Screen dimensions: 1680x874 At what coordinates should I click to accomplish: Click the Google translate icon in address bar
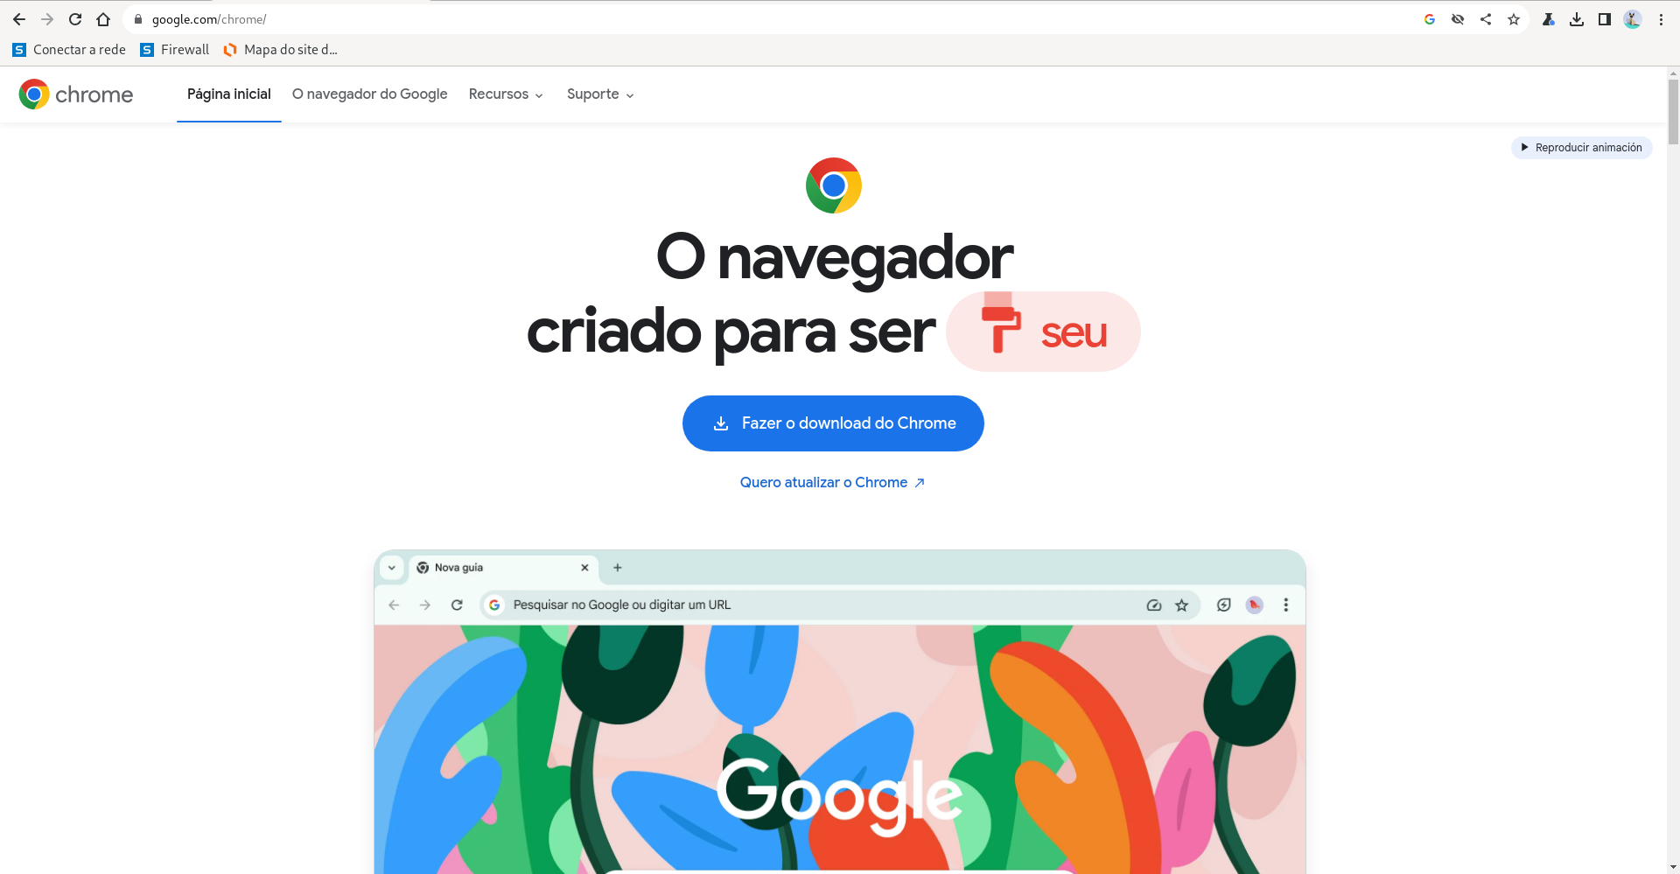pos(1430,19)
